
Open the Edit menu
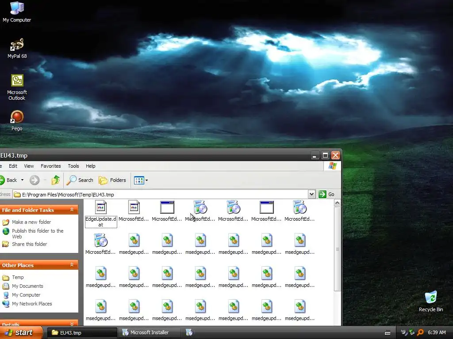pos(13,166)
